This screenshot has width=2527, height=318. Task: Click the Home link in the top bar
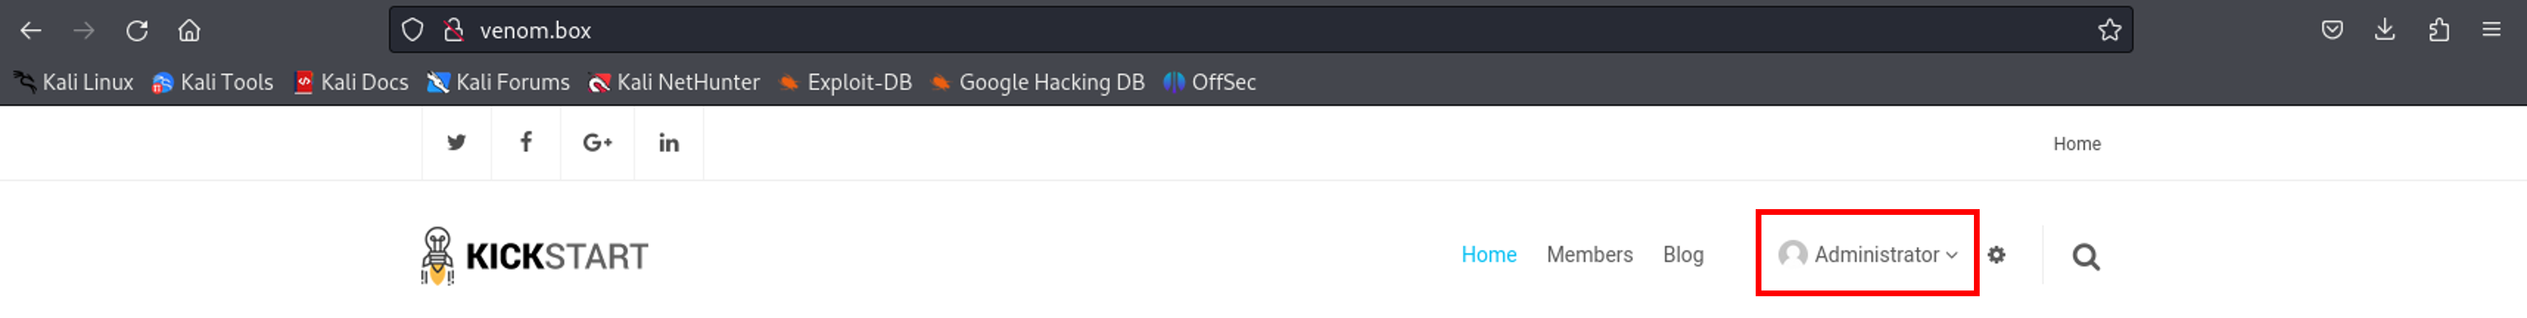tap(2077, 144)
